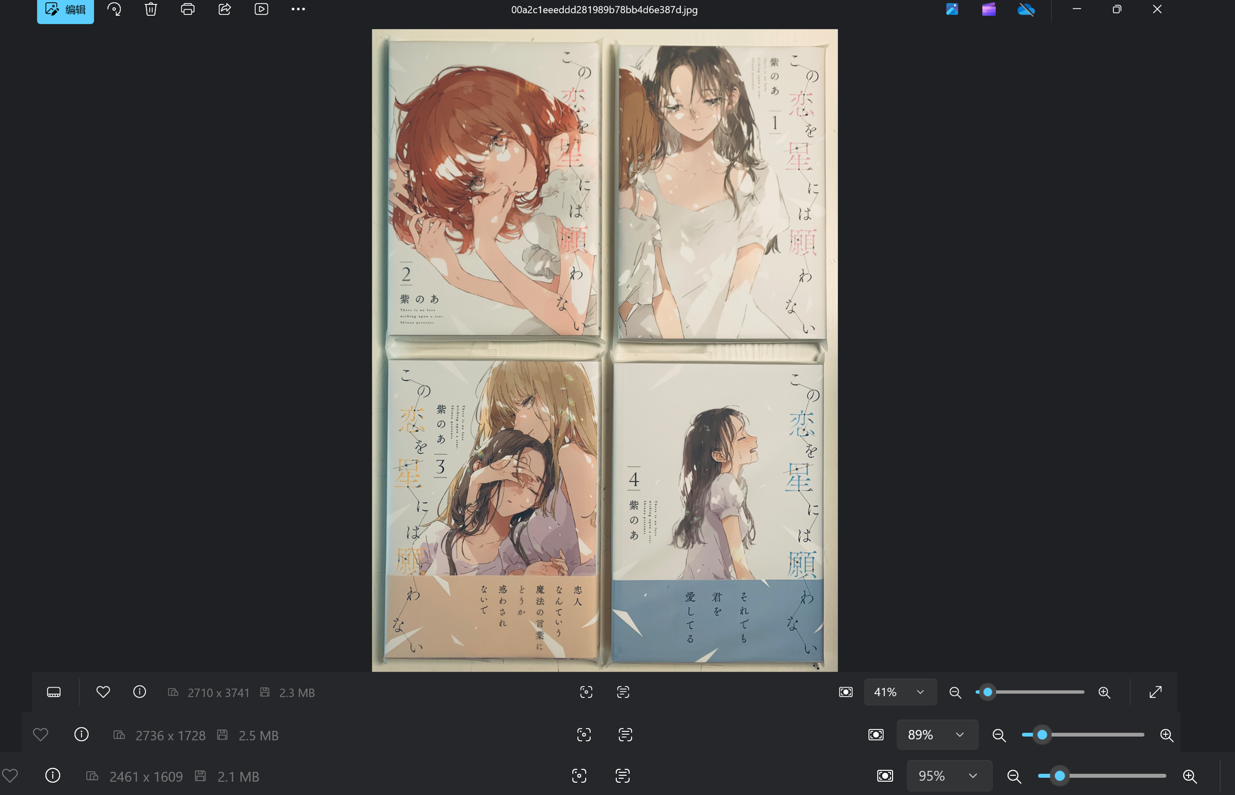Toggle the filmstrip icon in bottom bar

[x=54, y=692]
